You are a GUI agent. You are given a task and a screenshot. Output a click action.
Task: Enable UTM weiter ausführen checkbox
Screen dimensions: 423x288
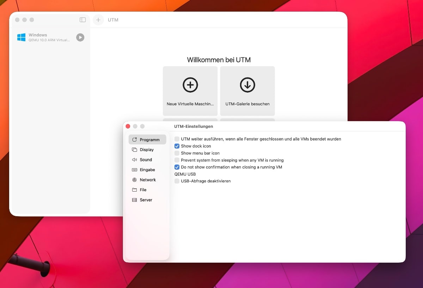click(177, 139)
